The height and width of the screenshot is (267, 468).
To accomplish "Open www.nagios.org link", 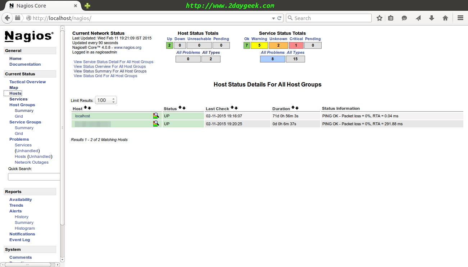I will 128,47.
